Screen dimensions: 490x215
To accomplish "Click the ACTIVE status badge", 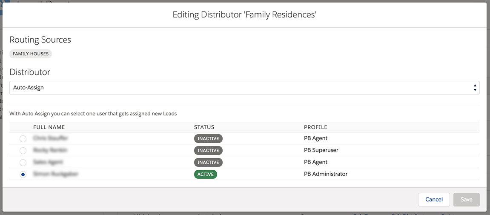I will click(205, 174).
